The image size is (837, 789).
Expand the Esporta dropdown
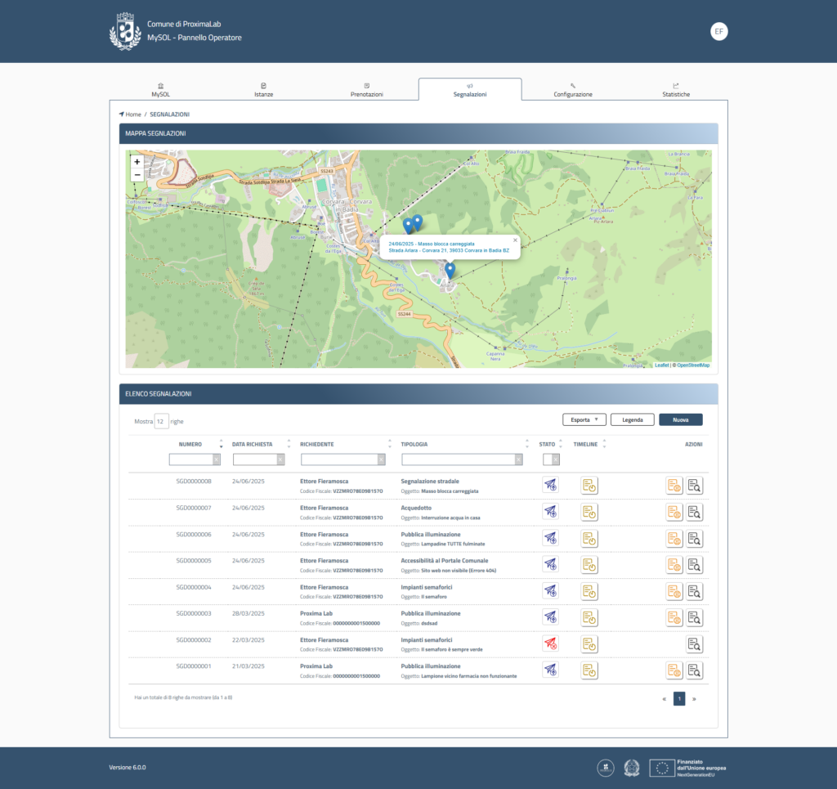(x=584, y=420)
